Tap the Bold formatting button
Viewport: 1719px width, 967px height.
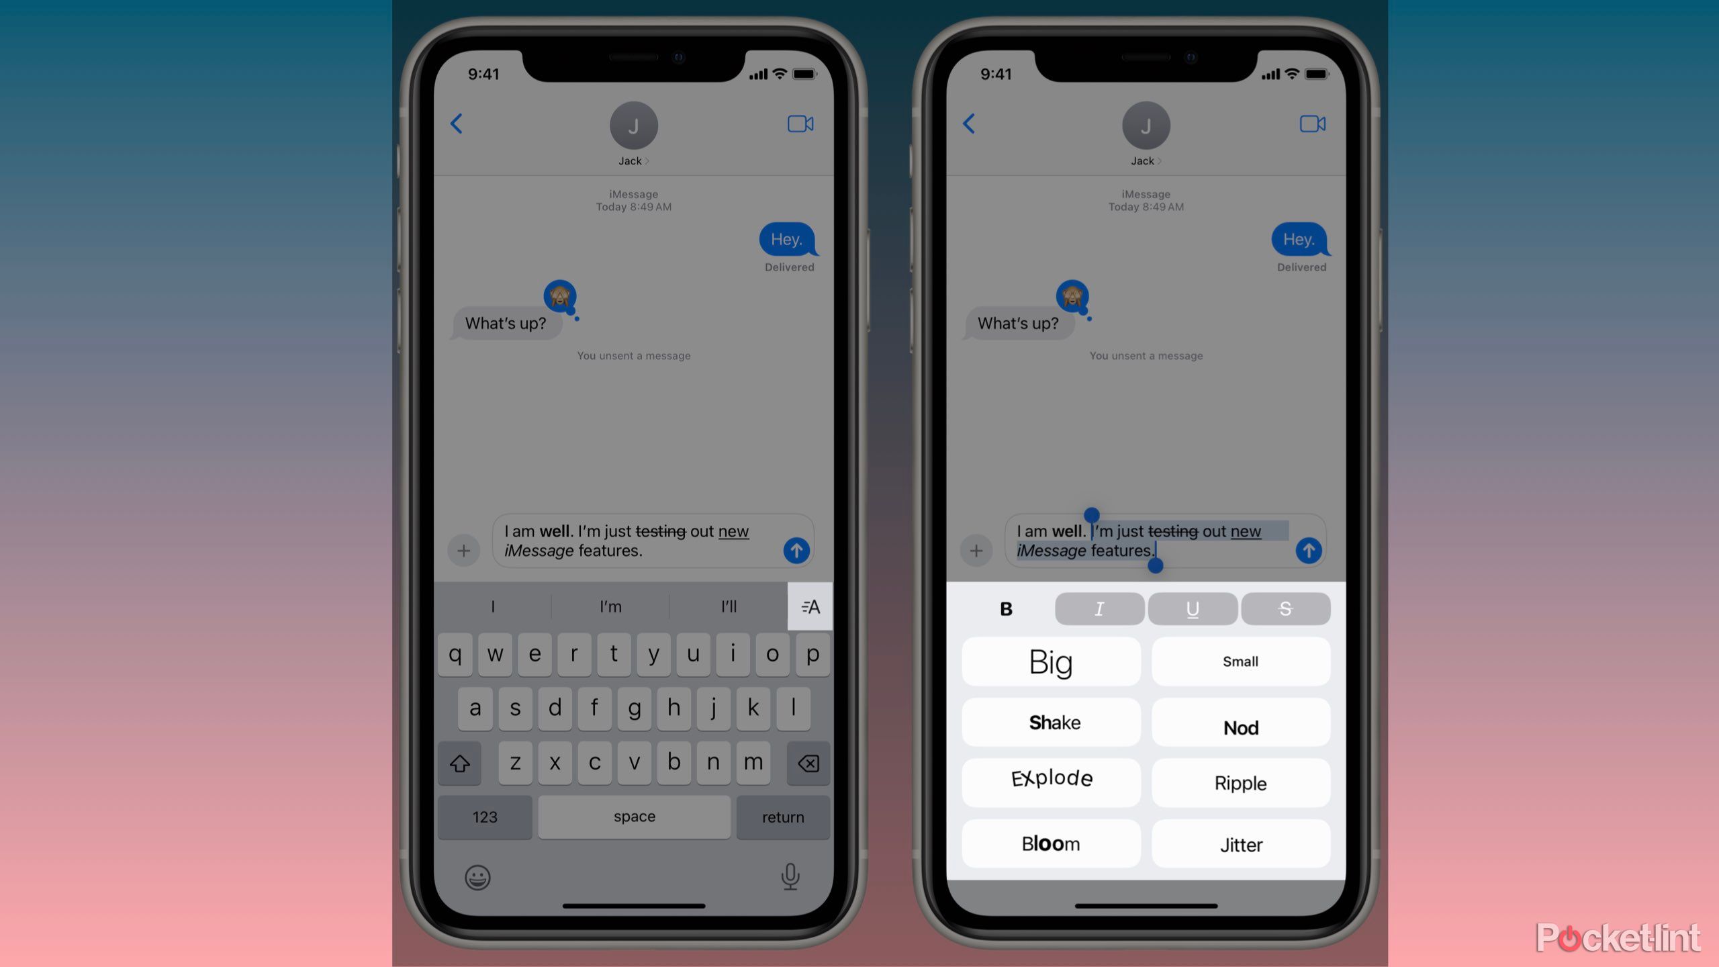pyautogui.click(x=1004, y=608)
